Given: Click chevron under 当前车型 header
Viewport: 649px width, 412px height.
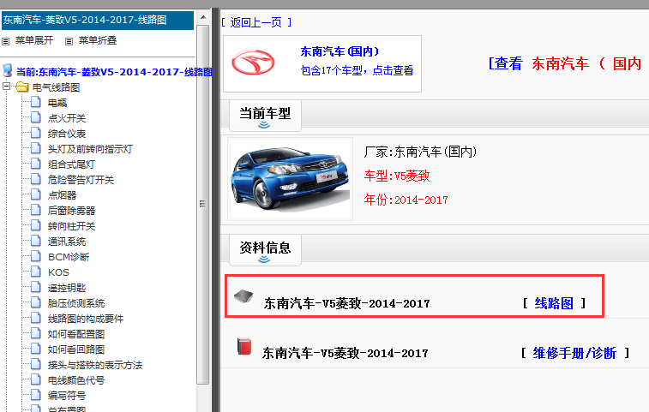Looking at the screenshot, I should point(264,125).
